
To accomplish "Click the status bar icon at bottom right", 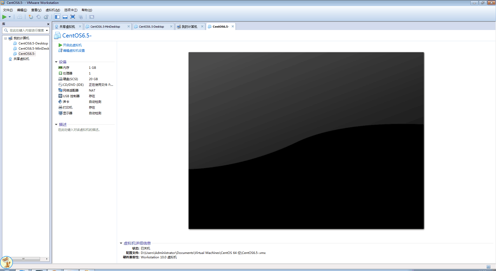I will [488, 267].
